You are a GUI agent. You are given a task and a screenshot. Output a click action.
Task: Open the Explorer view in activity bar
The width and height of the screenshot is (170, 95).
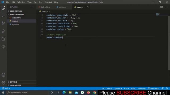point(3,8)
